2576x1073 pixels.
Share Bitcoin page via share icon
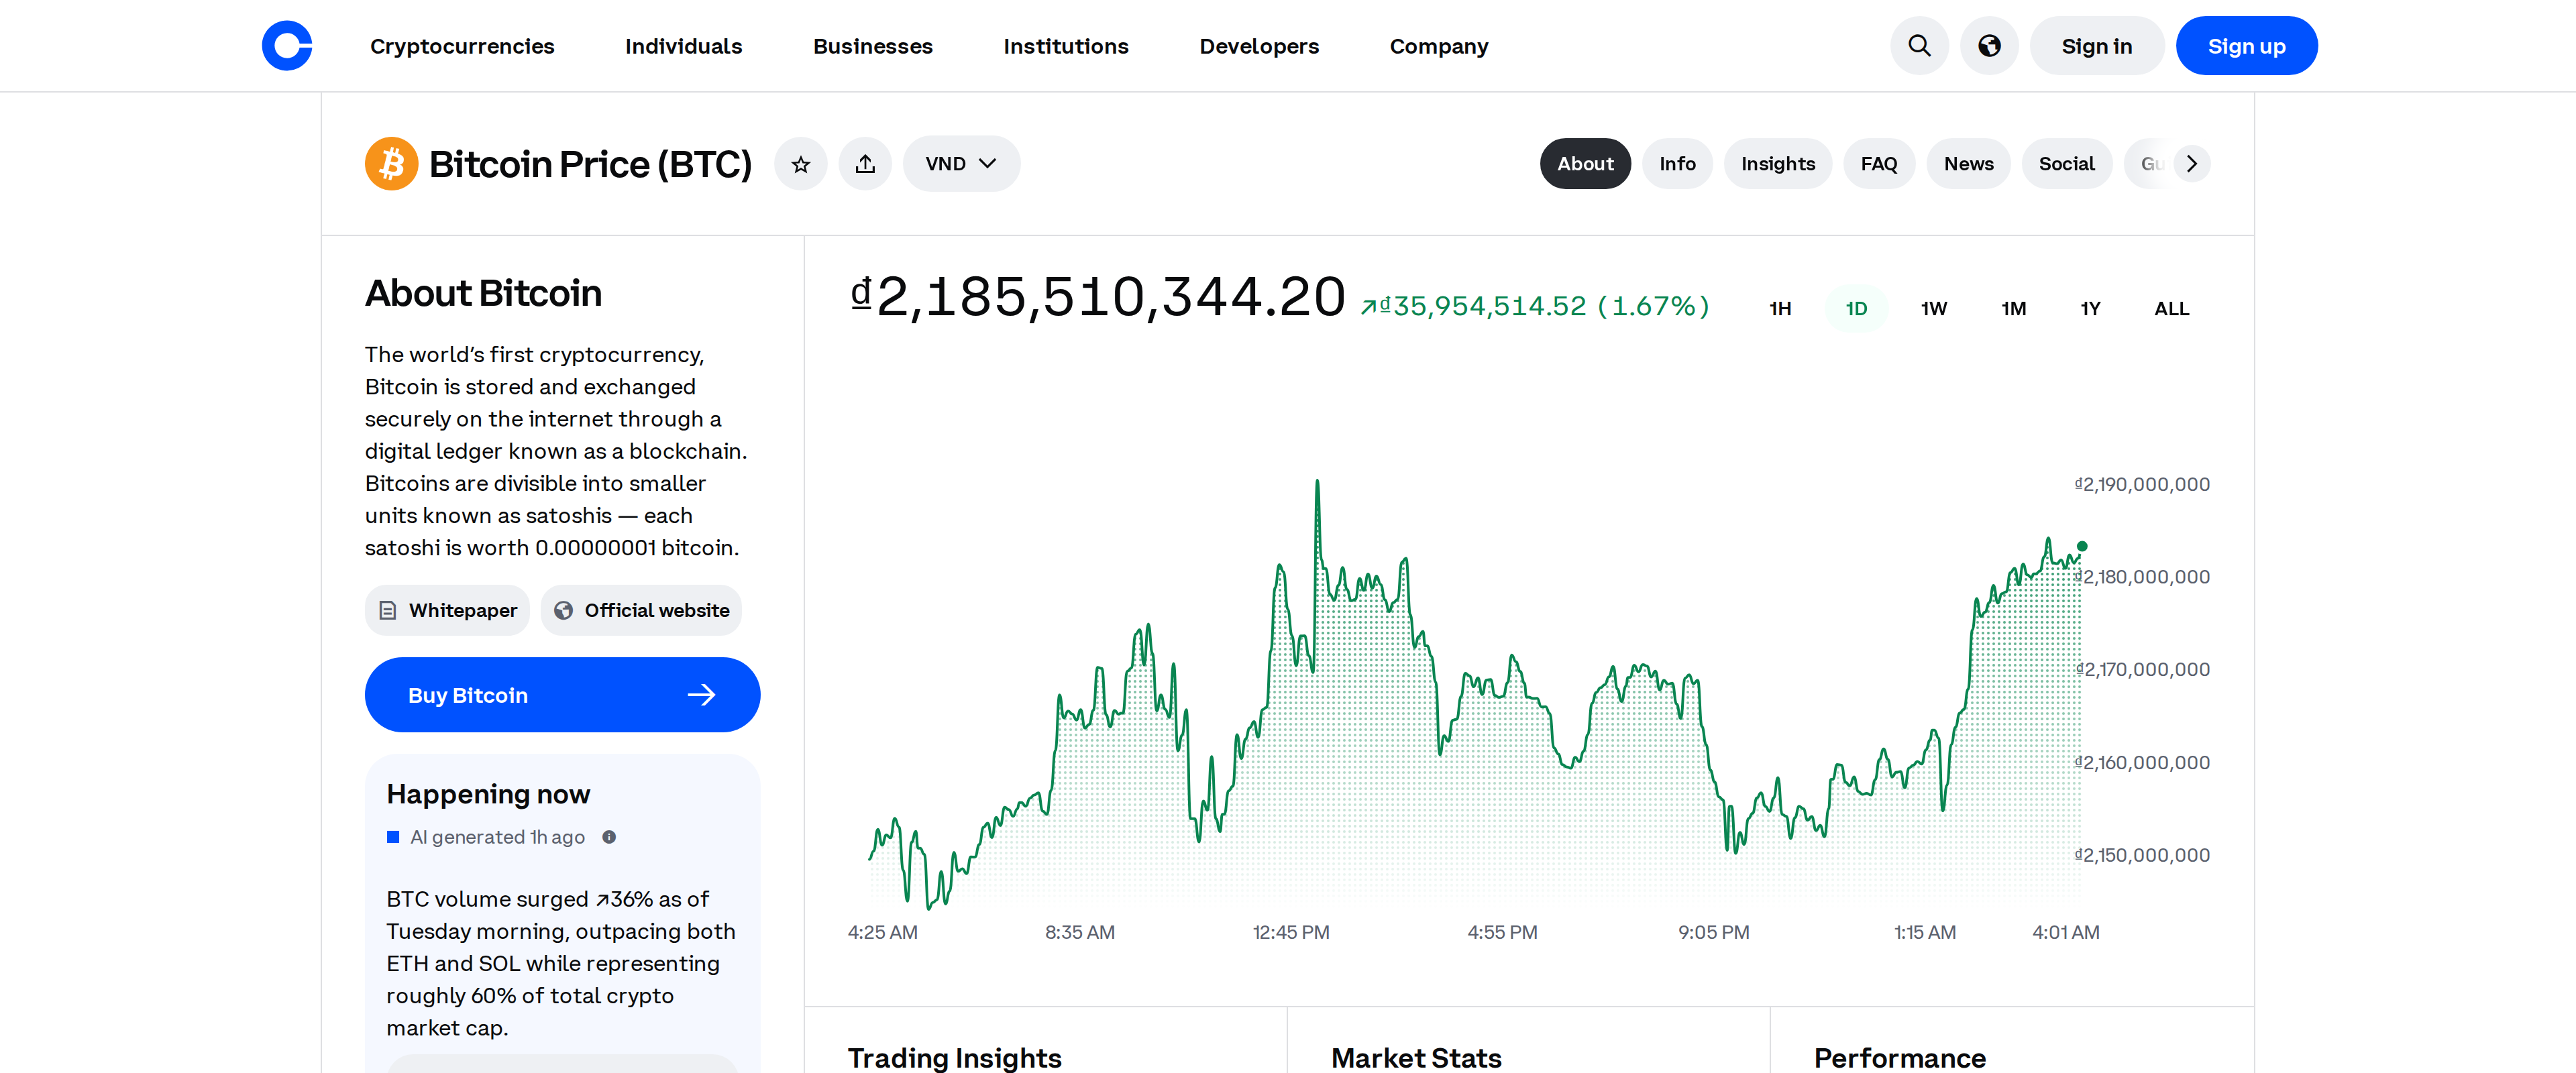pyautogui.click(x=865, y=164)
